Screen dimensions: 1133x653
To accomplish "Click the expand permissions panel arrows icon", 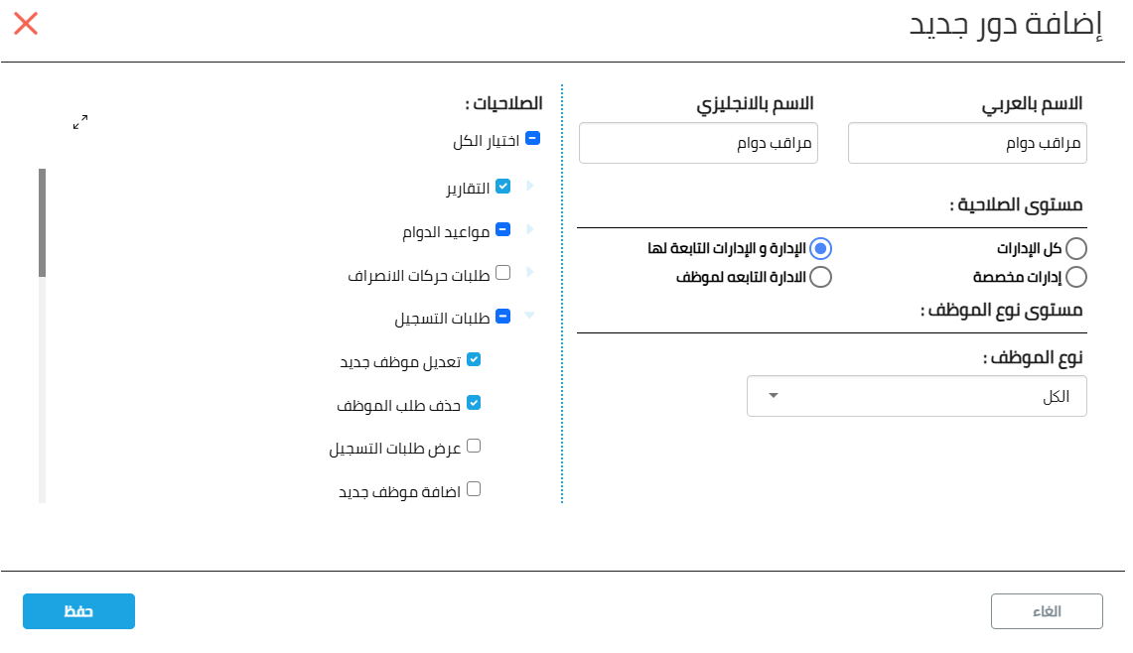I will tap(80, 122).
